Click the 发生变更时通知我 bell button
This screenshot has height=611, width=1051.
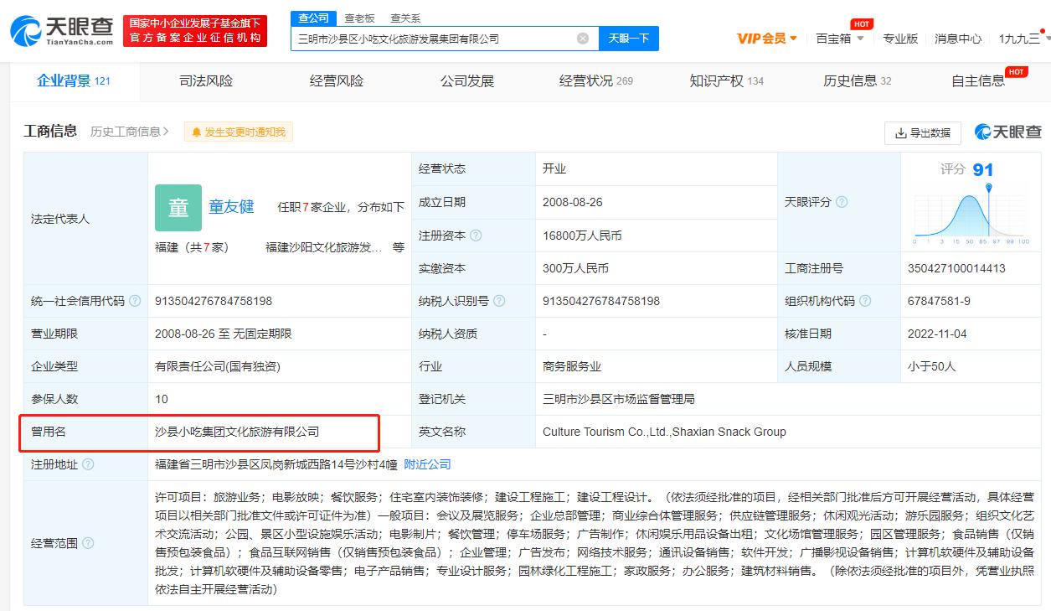point(239,132)
